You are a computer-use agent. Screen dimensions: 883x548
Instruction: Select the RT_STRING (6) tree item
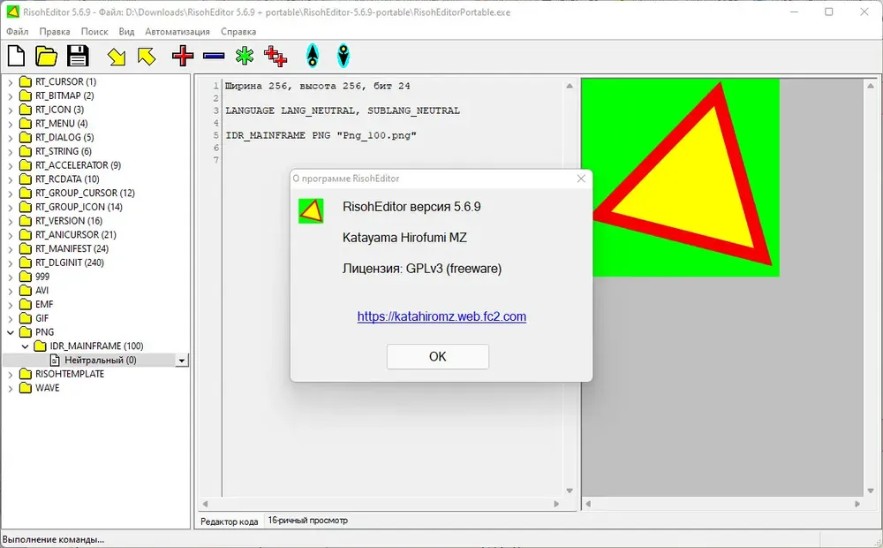pyautogui.click(x=63, y=152)
